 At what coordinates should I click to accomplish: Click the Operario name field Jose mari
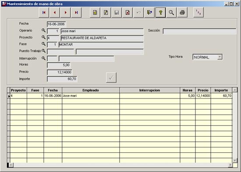tap(102, 31)
